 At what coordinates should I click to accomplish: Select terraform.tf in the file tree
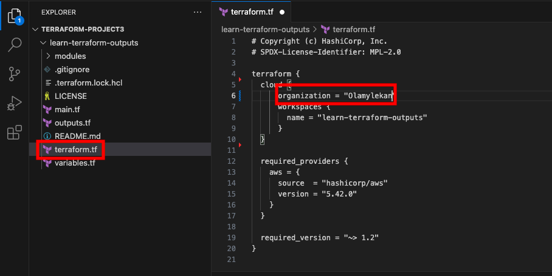coord(76,150)
